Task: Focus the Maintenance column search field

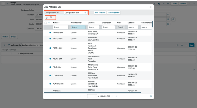Action: tap(146, 27)
